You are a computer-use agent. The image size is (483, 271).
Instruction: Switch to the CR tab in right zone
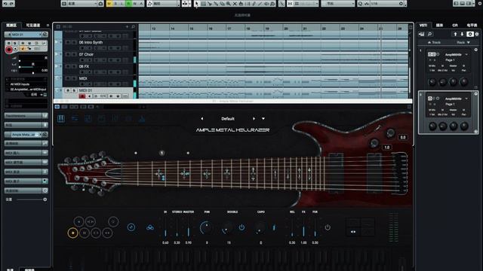(455, 25)
